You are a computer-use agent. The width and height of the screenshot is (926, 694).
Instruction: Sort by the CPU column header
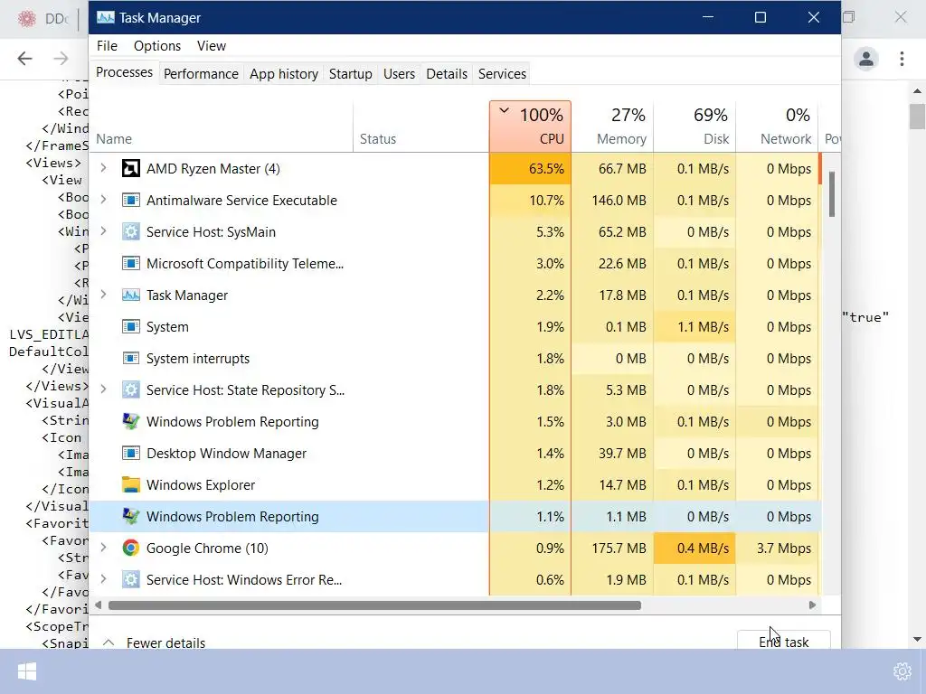coord(530,127)
